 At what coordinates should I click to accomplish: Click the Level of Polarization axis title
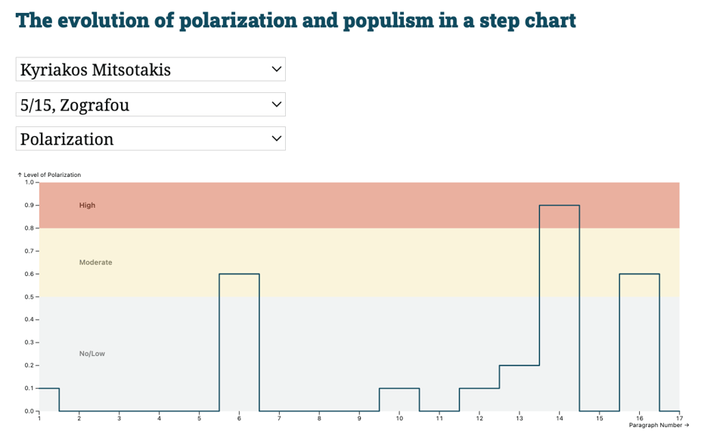50,174
